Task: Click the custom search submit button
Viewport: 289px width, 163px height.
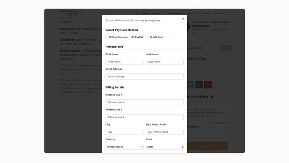Action: tap(225, 48)
